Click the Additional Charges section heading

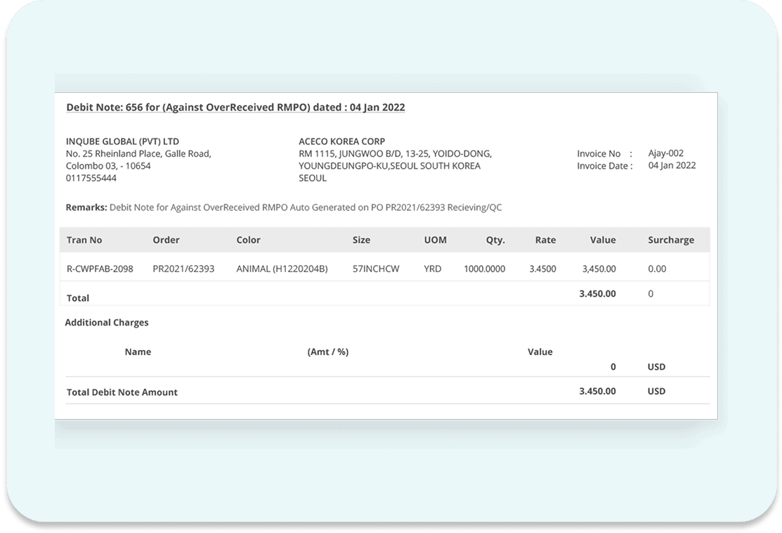click(x=107, y=322)
